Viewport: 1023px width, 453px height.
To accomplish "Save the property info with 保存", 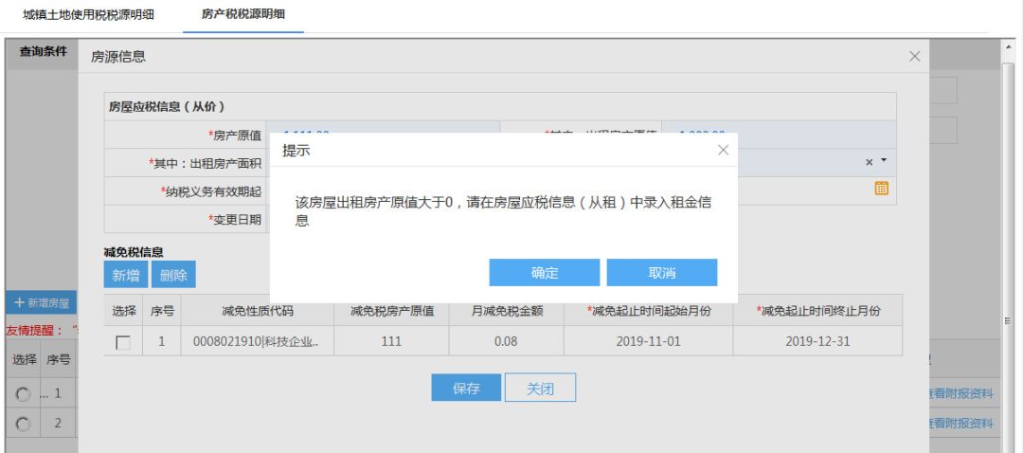I will tap(466, 388).
